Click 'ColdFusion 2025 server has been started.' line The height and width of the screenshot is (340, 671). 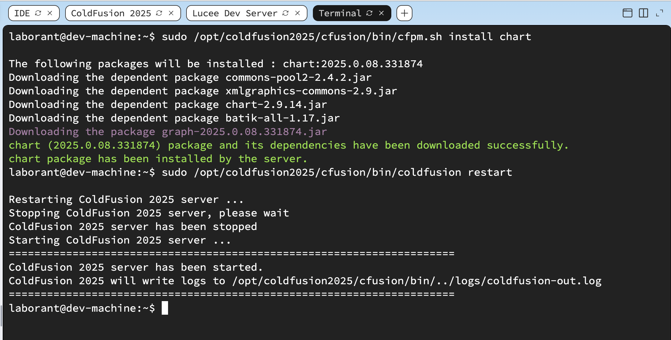coord(136,267)
